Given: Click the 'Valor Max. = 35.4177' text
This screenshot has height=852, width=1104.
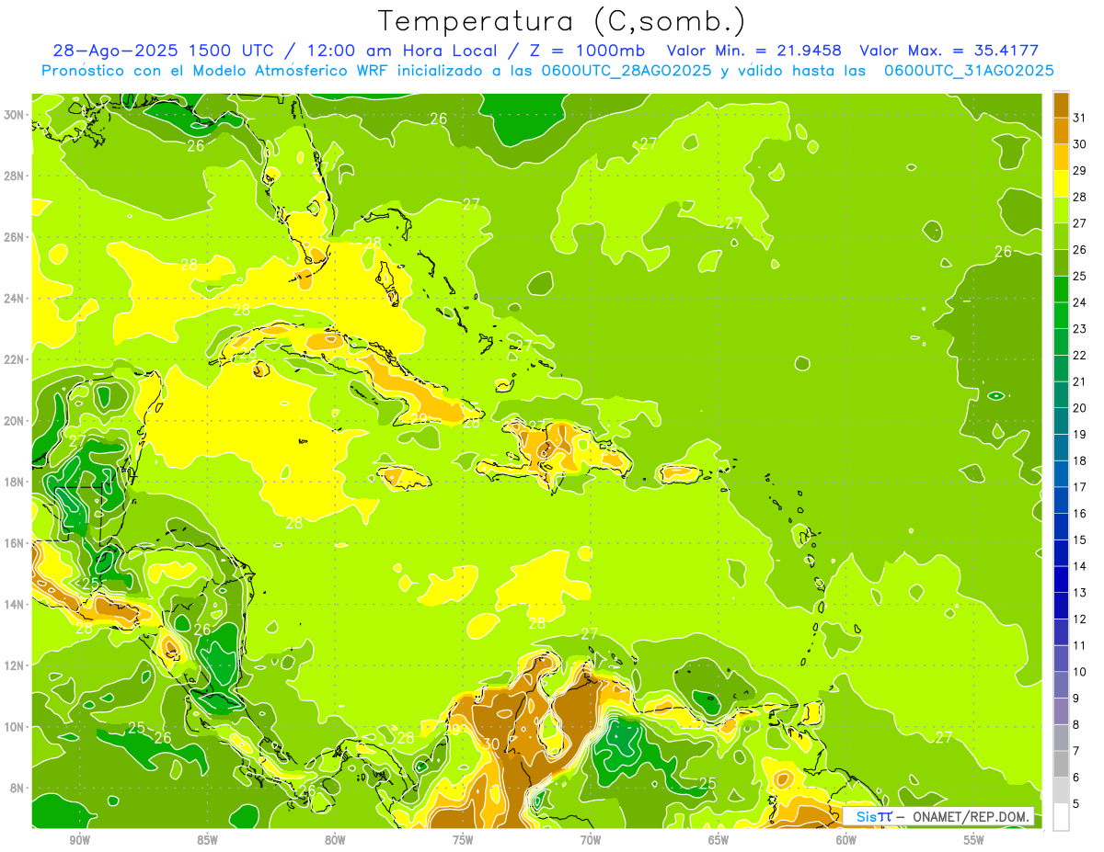Looking at the screenshot, I should [949, 51].
